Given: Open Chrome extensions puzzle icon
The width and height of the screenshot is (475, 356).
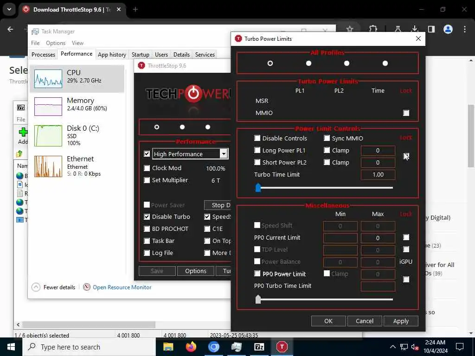Looking at the screenshot, I should click(373, 29).
